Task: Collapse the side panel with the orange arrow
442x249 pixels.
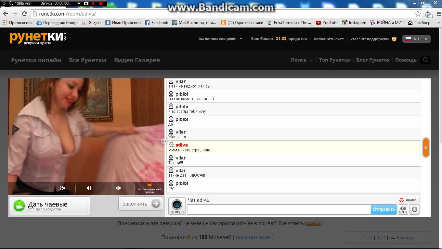Action: point(426,148)
